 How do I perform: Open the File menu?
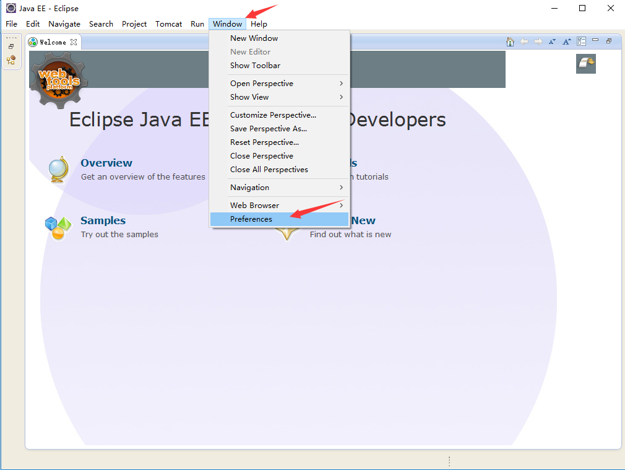coord(11,24)
